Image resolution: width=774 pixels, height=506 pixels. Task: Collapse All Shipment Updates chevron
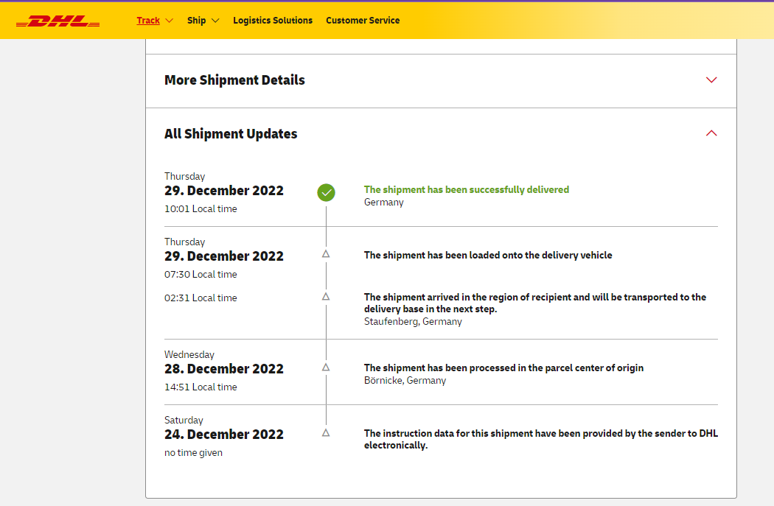point(711,133)
